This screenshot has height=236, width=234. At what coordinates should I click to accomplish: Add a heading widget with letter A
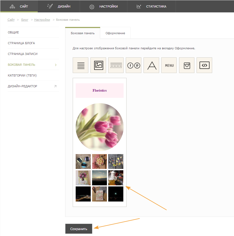(151, 65)
